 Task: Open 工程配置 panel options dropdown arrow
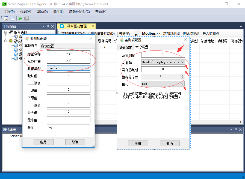[x=43, y=26]
